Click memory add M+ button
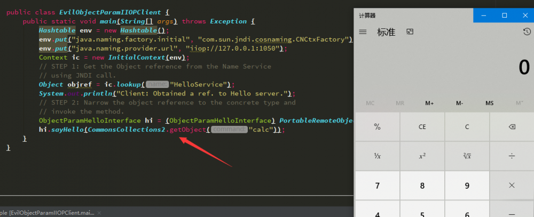 tap(429, 103)
